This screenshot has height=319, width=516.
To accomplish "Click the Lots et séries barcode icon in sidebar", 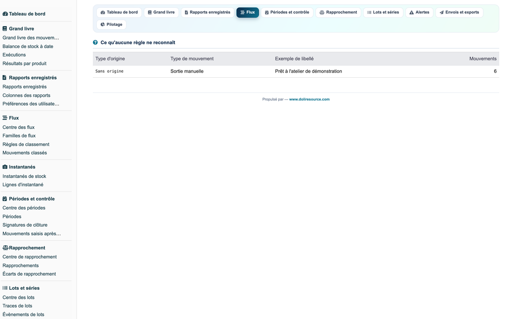I will click(5, 288).
